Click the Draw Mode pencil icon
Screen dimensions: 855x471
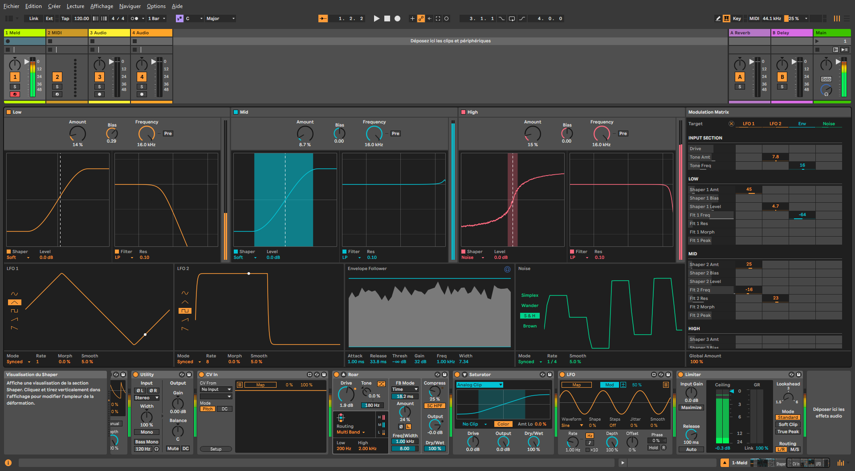[x=718, y=19]
